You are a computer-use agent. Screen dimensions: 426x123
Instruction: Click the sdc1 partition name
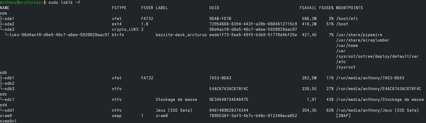[x=9, y=100]
